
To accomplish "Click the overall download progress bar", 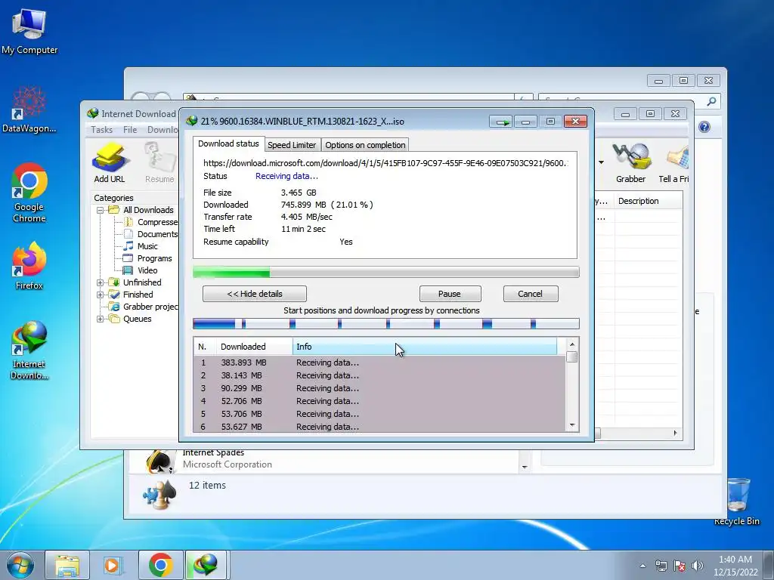I will [x=386, y=272].
